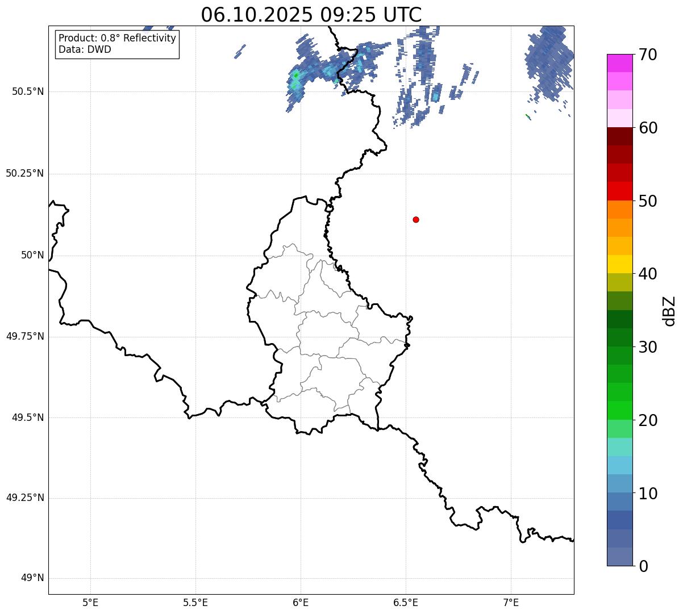This screenshot has width=683, height=614.
Task: Click the colorbar tick label "10"
Action: (648, 494)
